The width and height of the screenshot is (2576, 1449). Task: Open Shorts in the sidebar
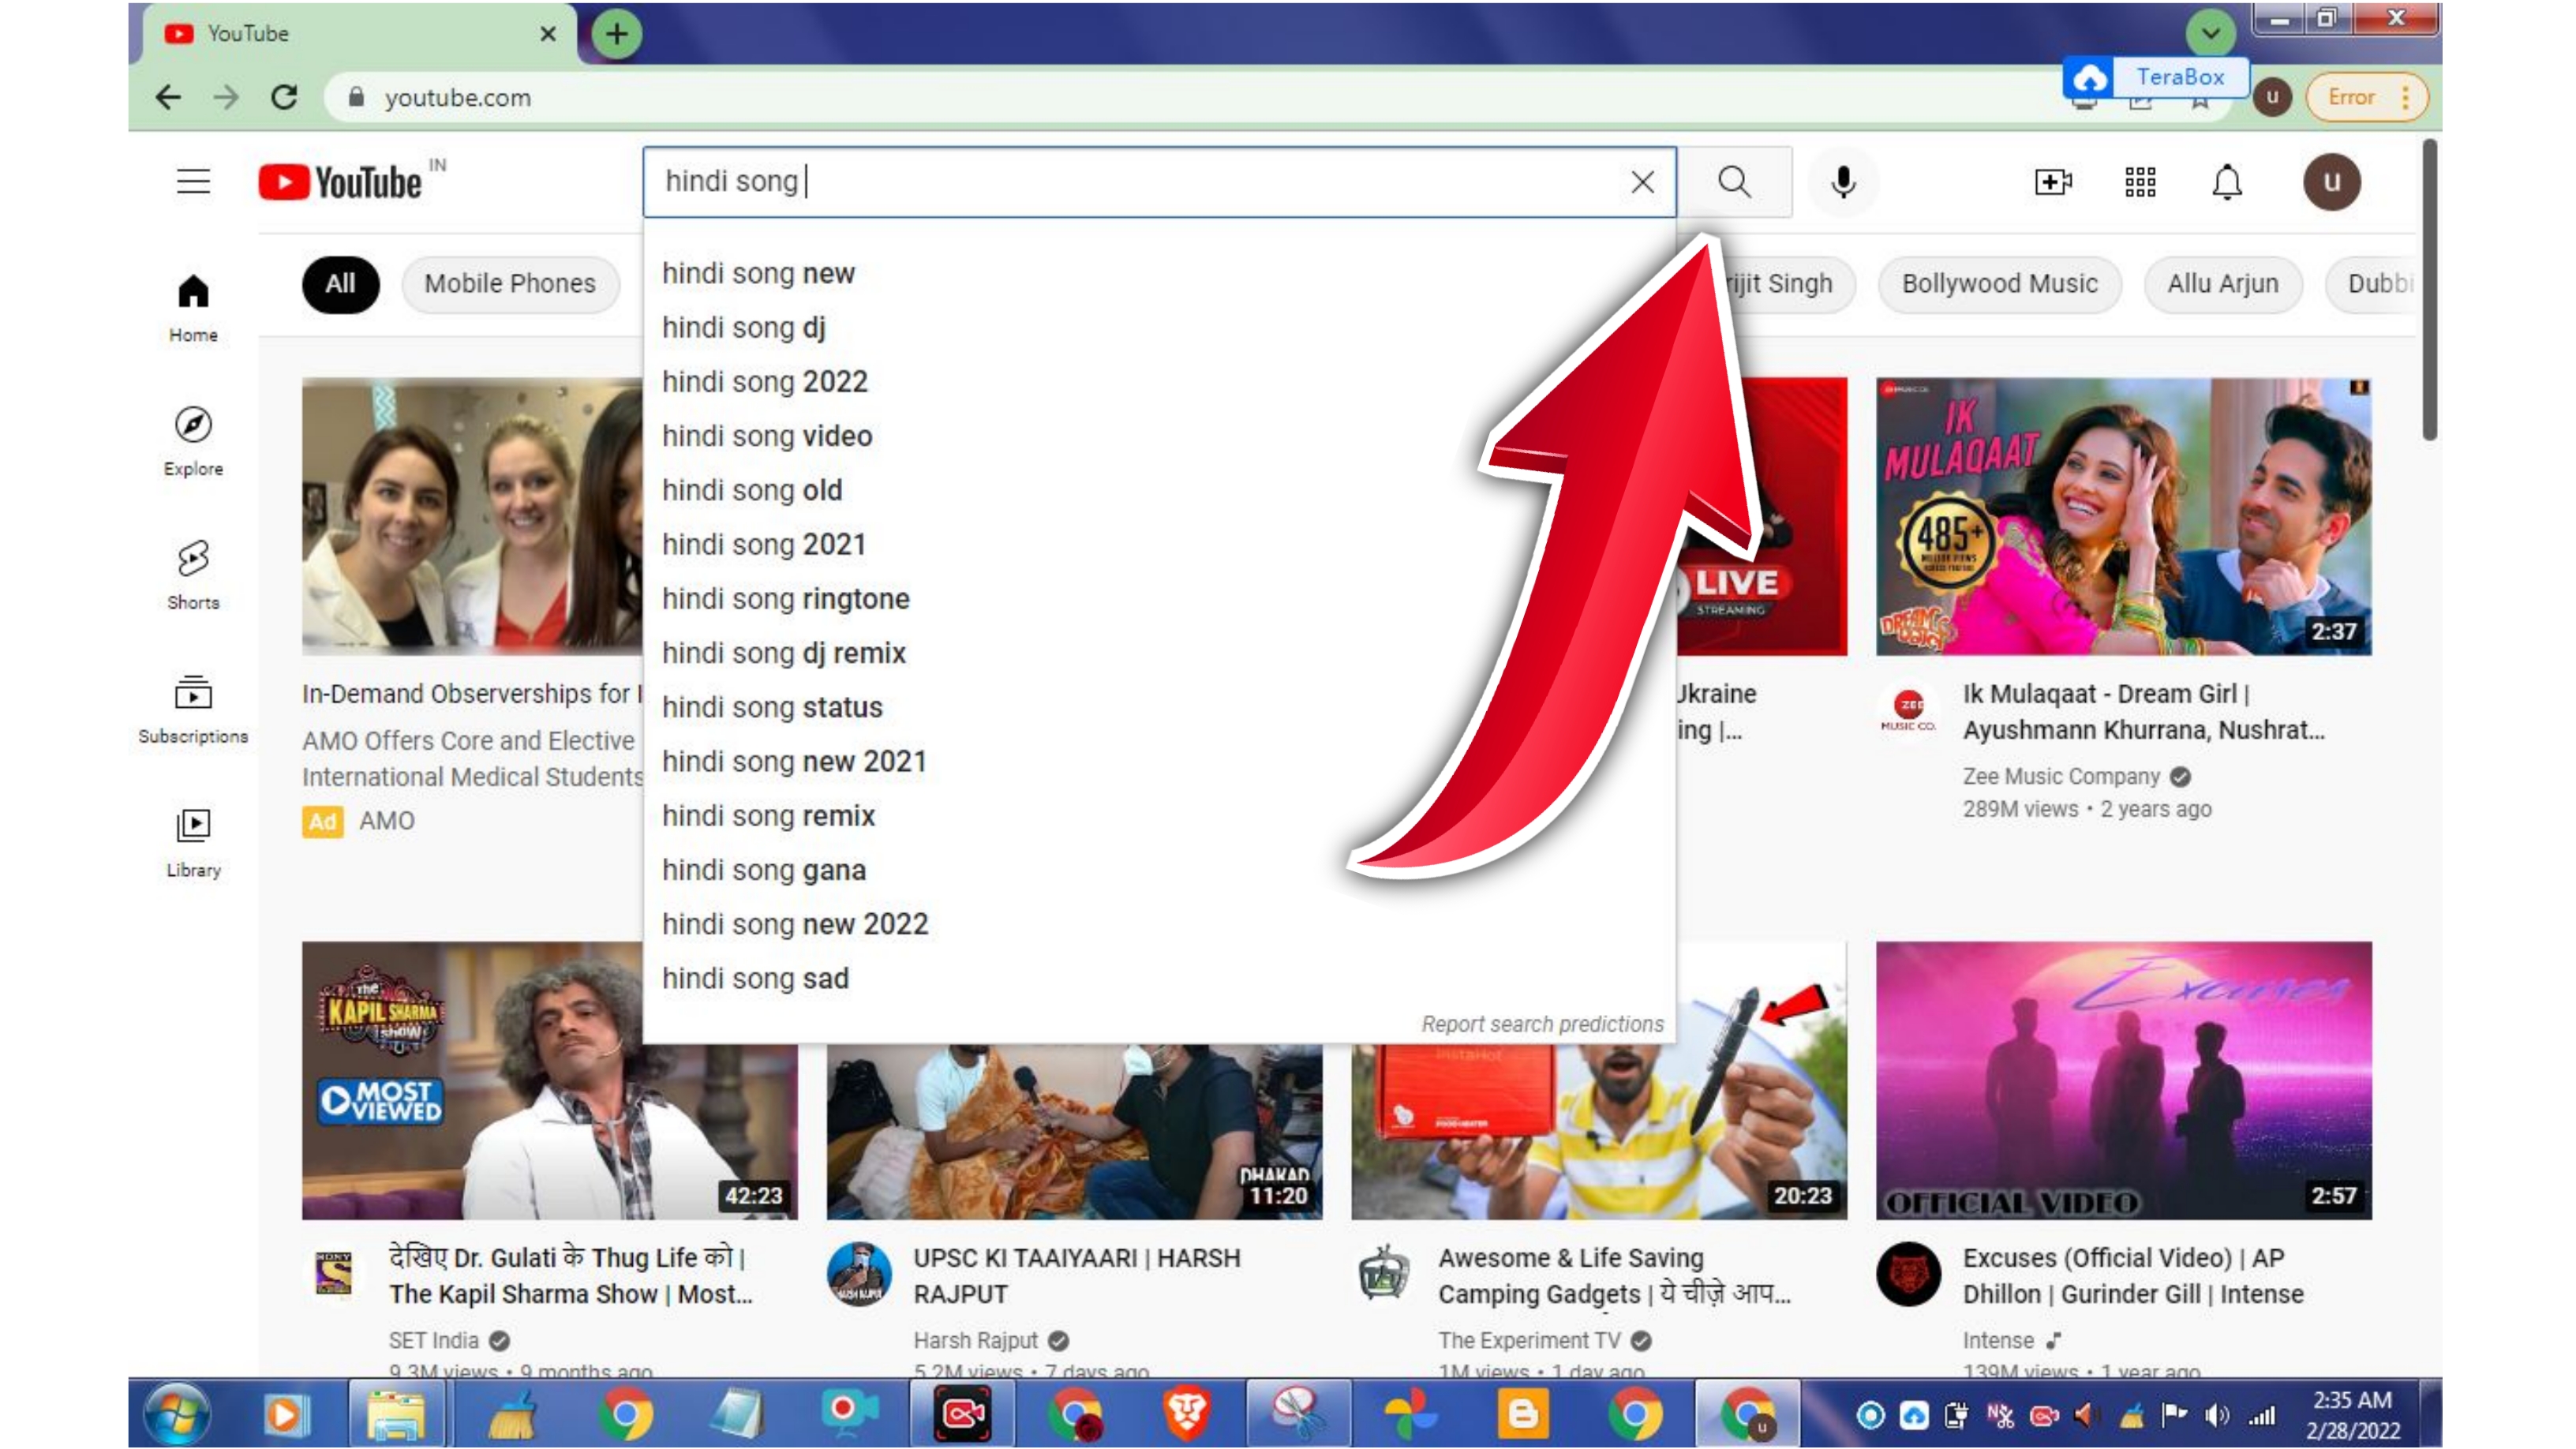coord(193,575)
